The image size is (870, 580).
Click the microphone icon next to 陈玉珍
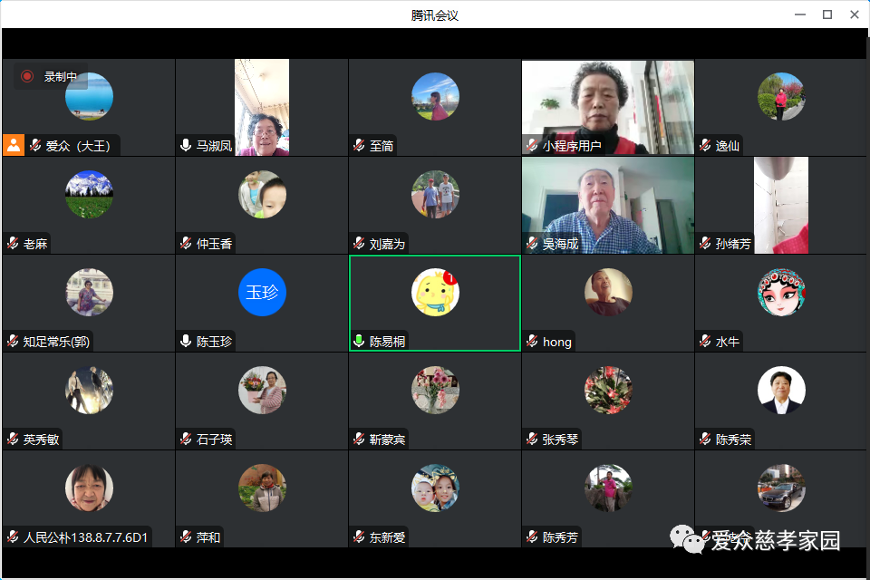186,342
